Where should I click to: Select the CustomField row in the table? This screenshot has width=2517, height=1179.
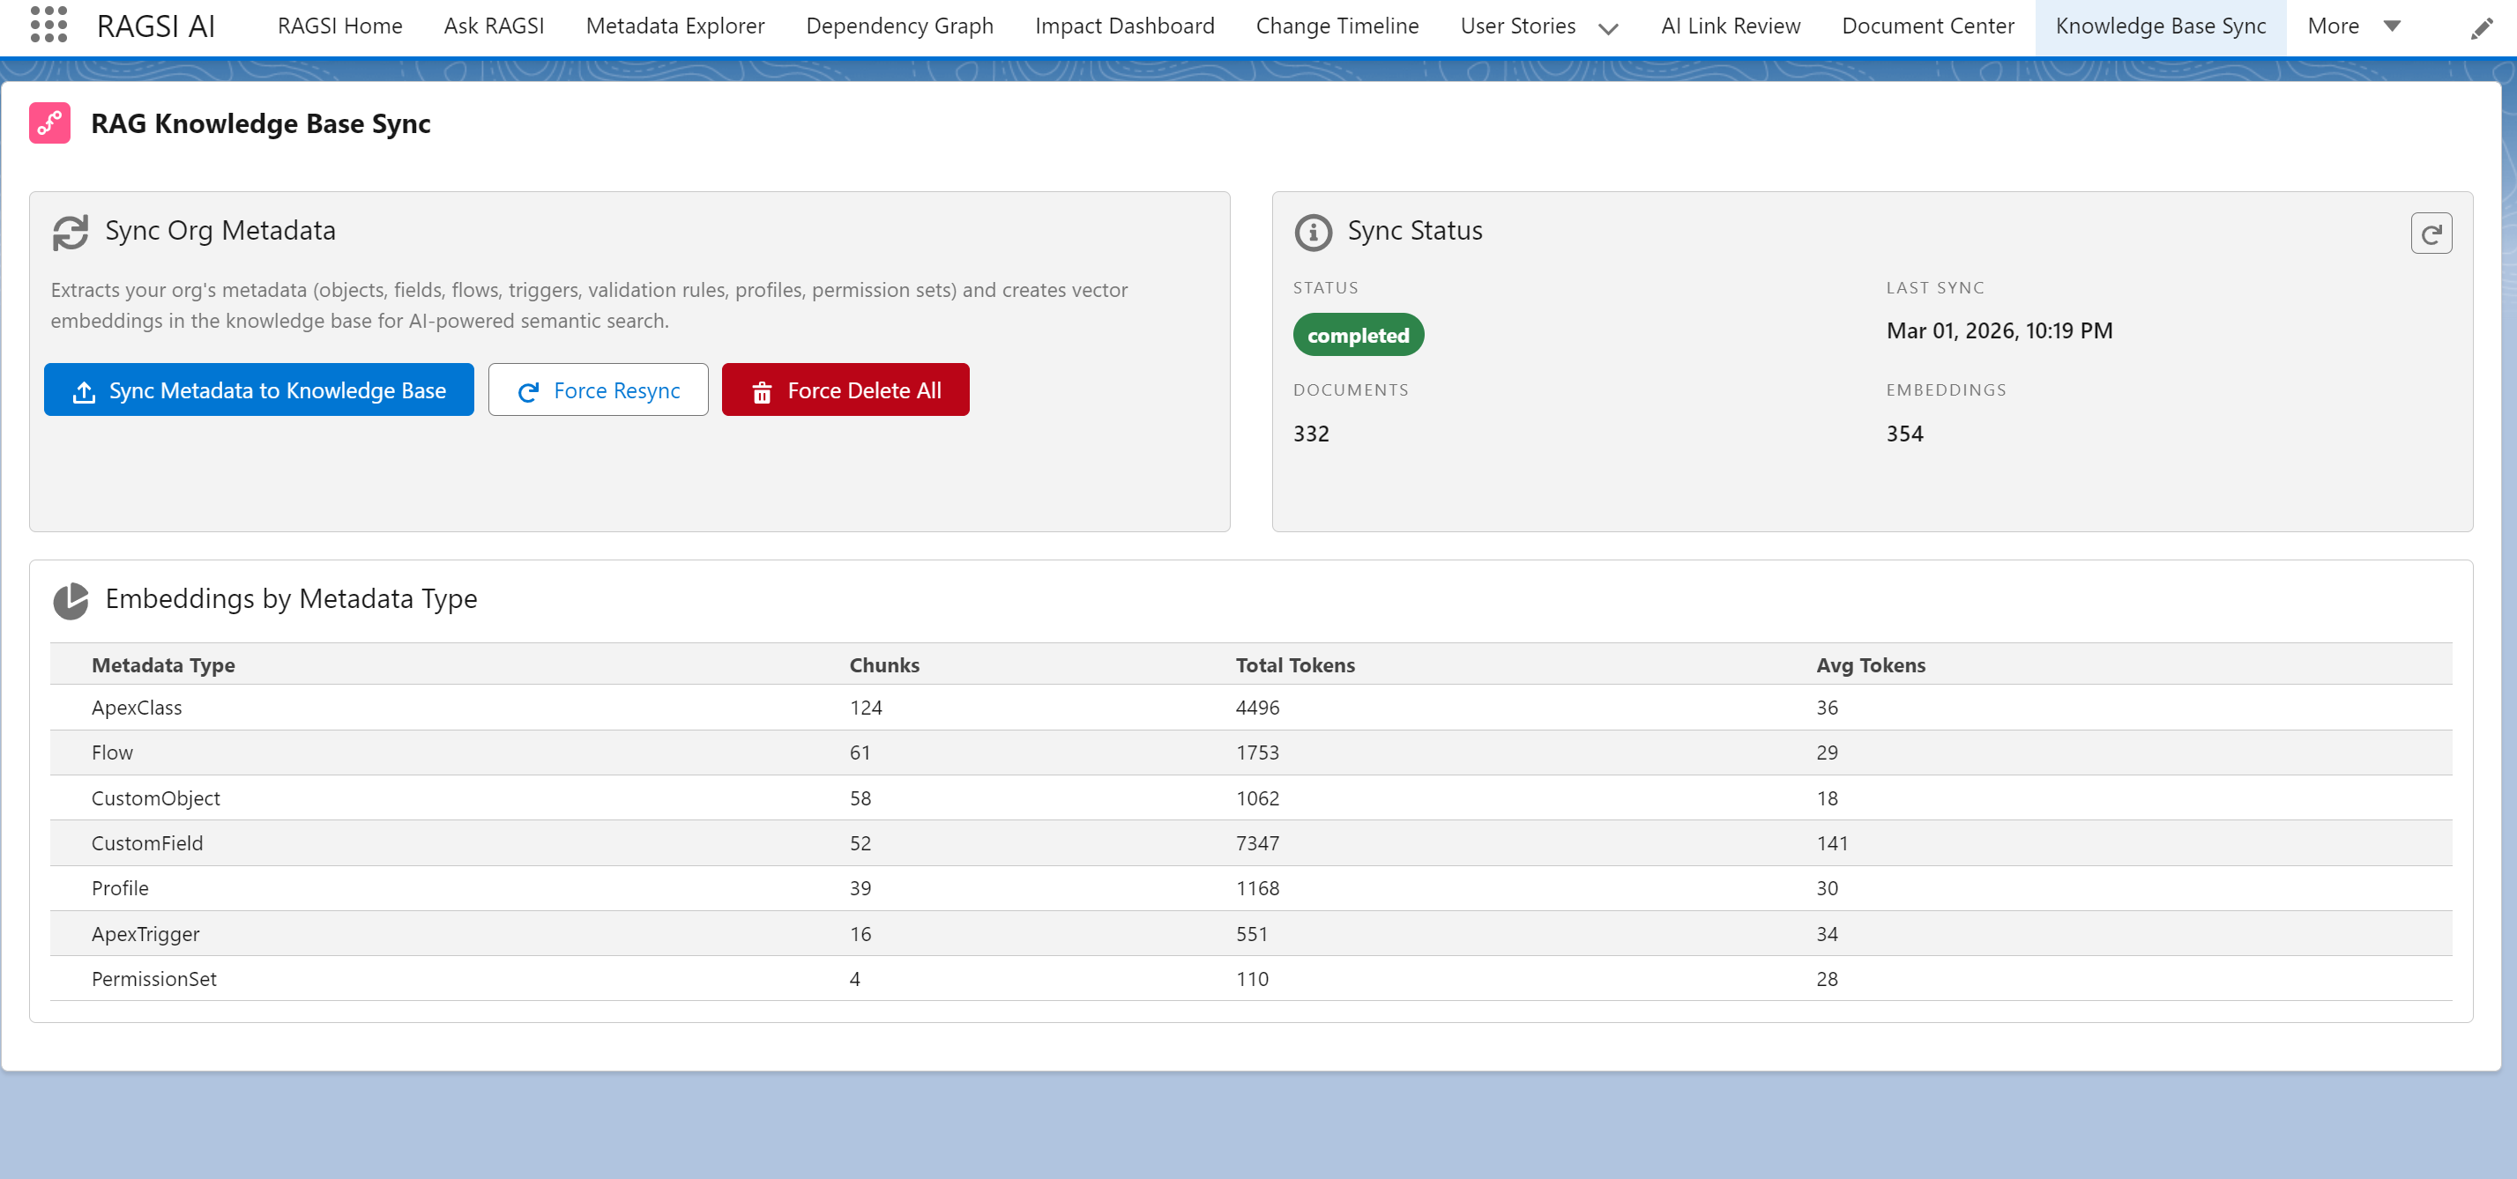[x=146, y=843]
